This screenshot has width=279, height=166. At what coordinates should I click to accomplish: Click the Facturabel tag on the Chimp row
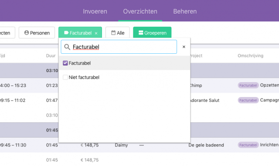tap(248, 86)
